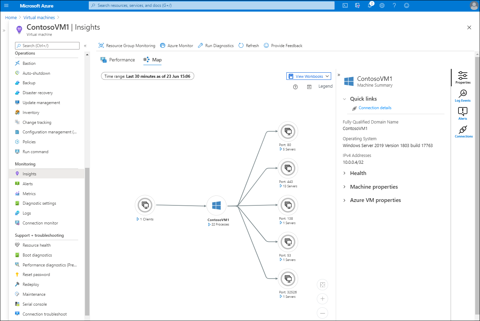Change the Time range selector
480x321 pixels.
pyautogui.click(x=147, y=76)
